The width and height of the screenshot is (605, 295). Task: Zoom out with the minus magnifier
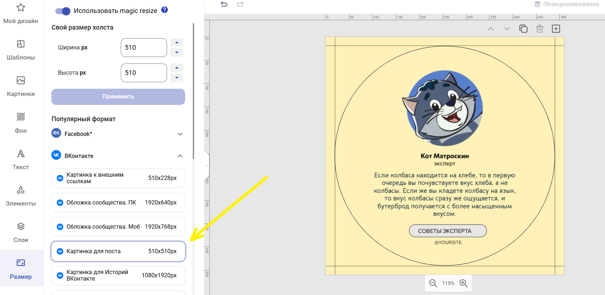point(433,283)
